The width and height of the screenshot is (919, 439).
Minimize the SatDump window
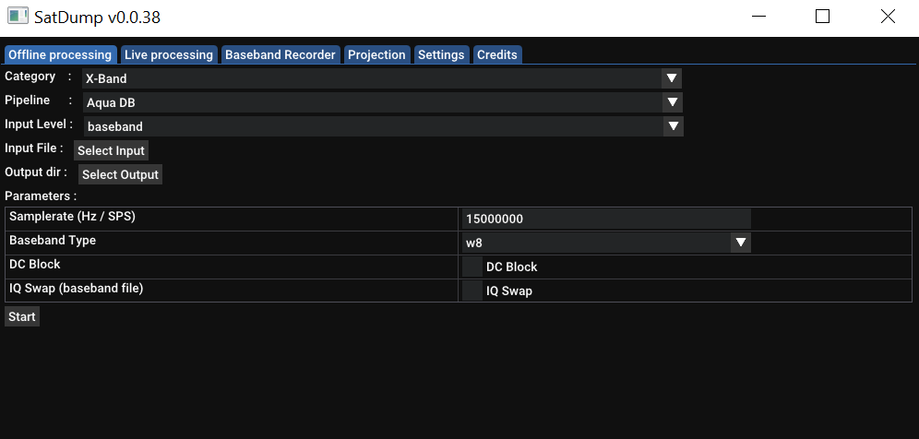pyautogui.click(x=758, y=17)
